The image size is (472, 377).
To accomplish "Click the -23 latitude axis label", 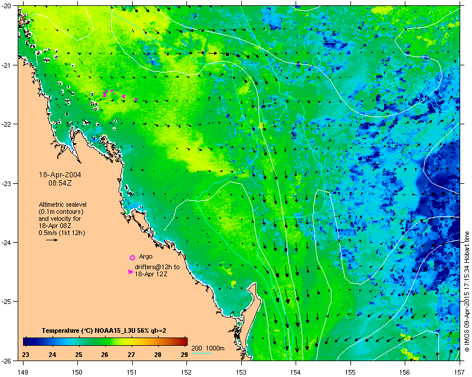I will [x=6, y=183].
